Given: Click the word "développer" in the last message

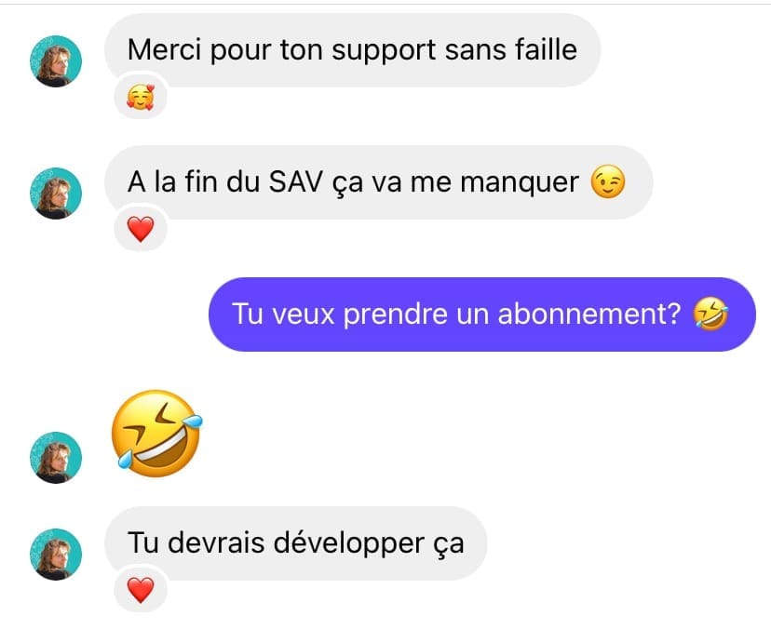Looking at the screenshot, I should (x=348, y=544).
